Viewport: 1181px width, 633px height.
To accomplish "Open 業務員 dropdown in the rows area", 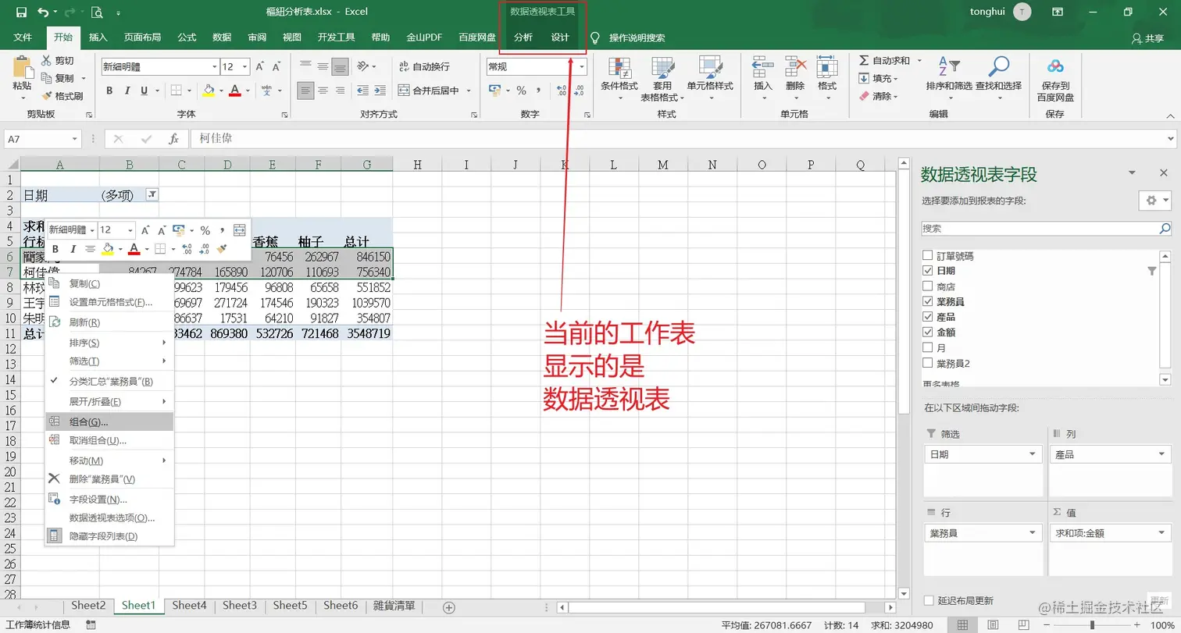I will 1034,533.
